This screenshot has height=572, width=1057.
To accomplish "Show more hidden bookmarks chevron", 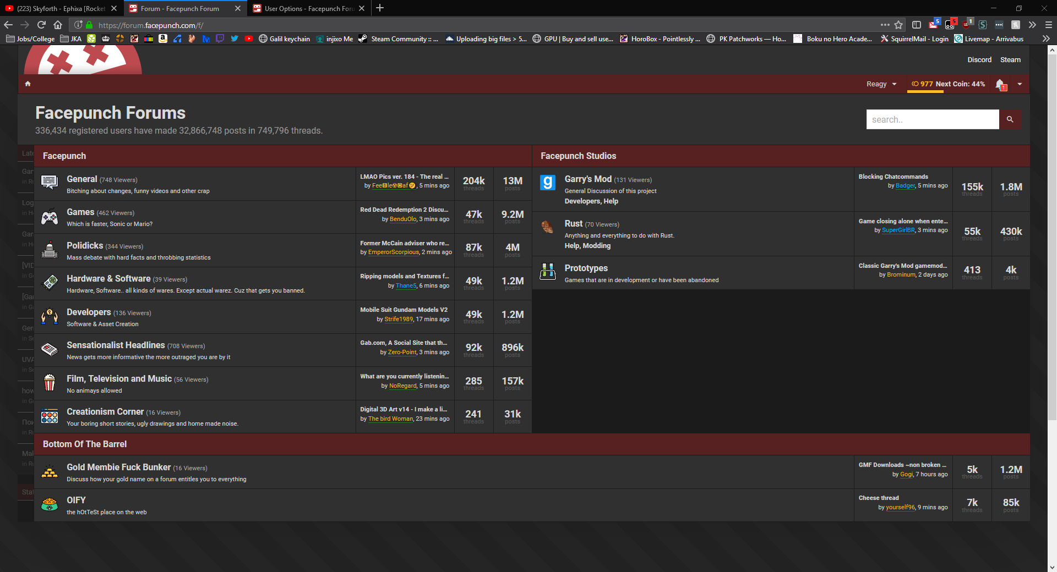I will [x=1046, y=38].
